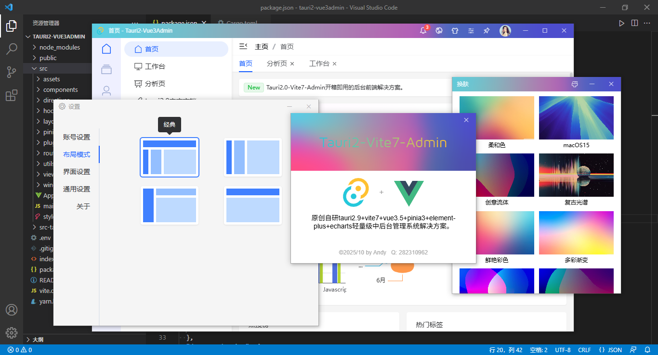Screen dimensions: 658x355
Task: Open 界面设置 in the settings dialog
Action: [x=77, y=171]
